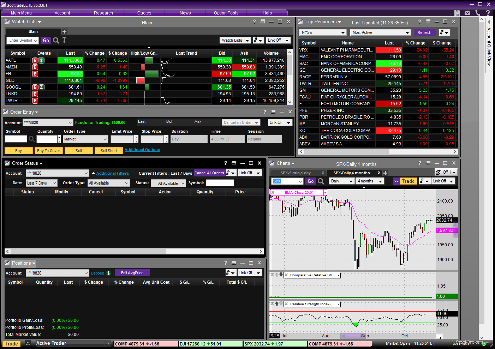Open the Option Tools menu
The image size is (495, 349).
click(226, 13)
